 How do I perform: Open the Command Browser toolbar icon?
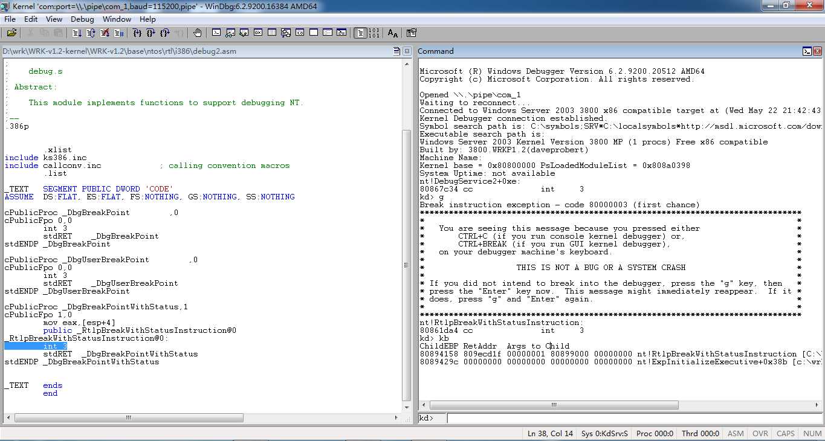tap(341, 33)
